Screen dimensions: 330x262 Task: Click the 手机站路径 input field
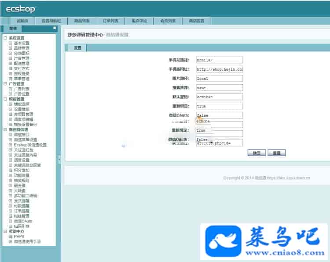(x=219, y=60)
